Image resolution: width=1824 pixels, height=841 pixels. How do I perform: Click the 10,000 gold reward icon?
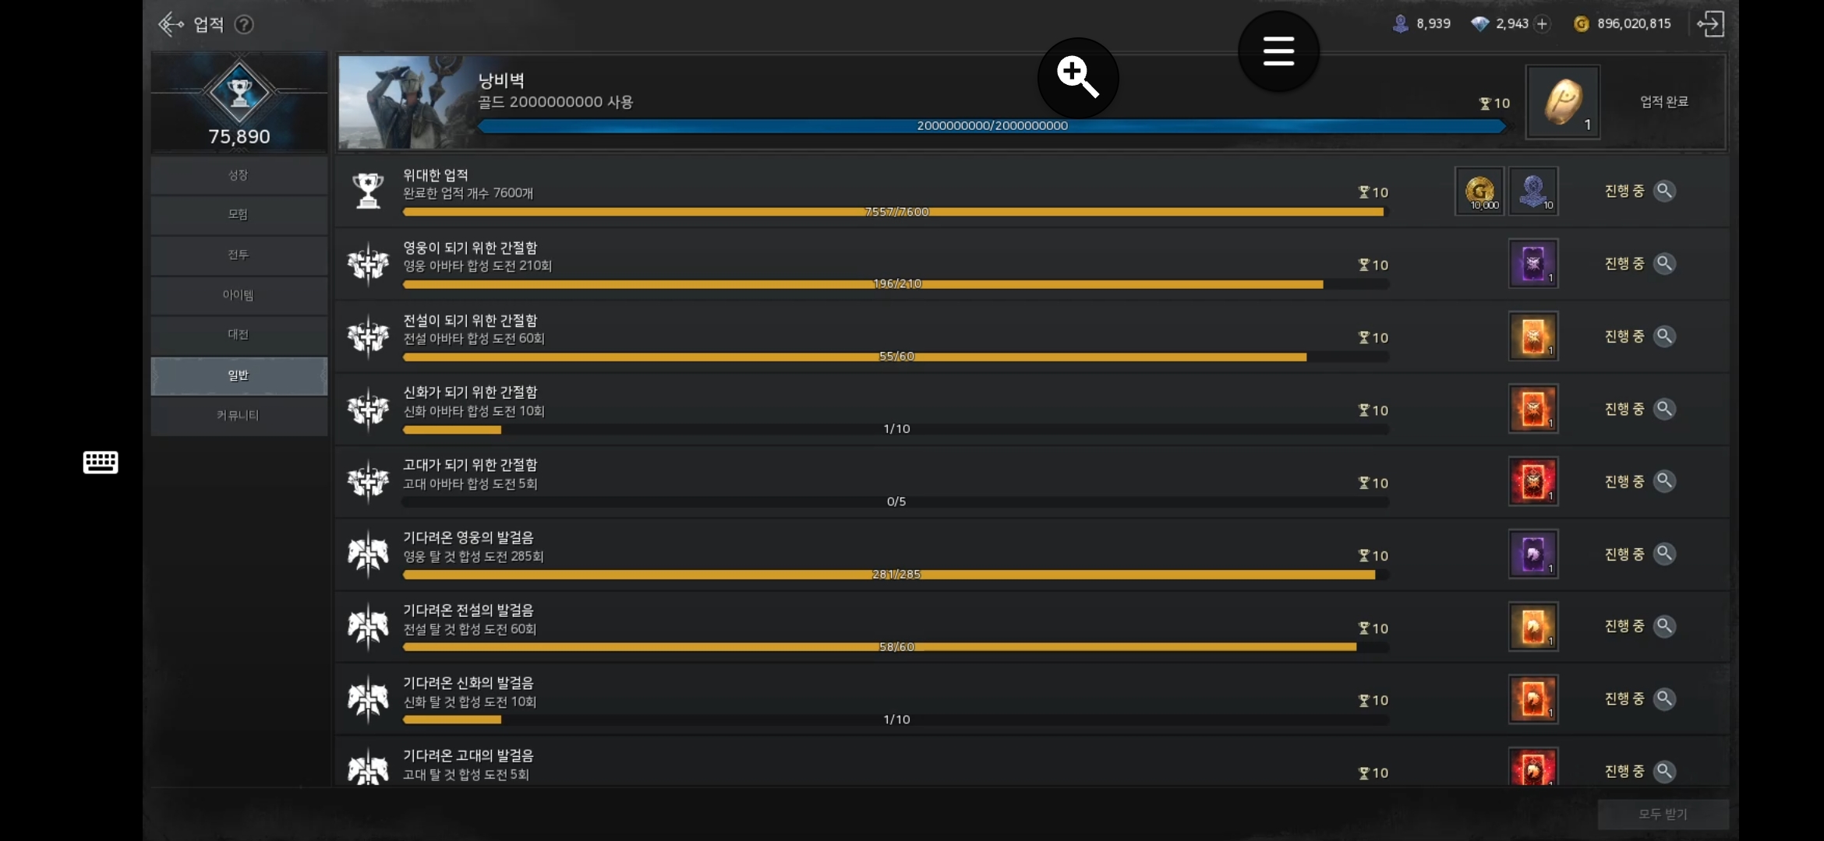pos(1479,191)
